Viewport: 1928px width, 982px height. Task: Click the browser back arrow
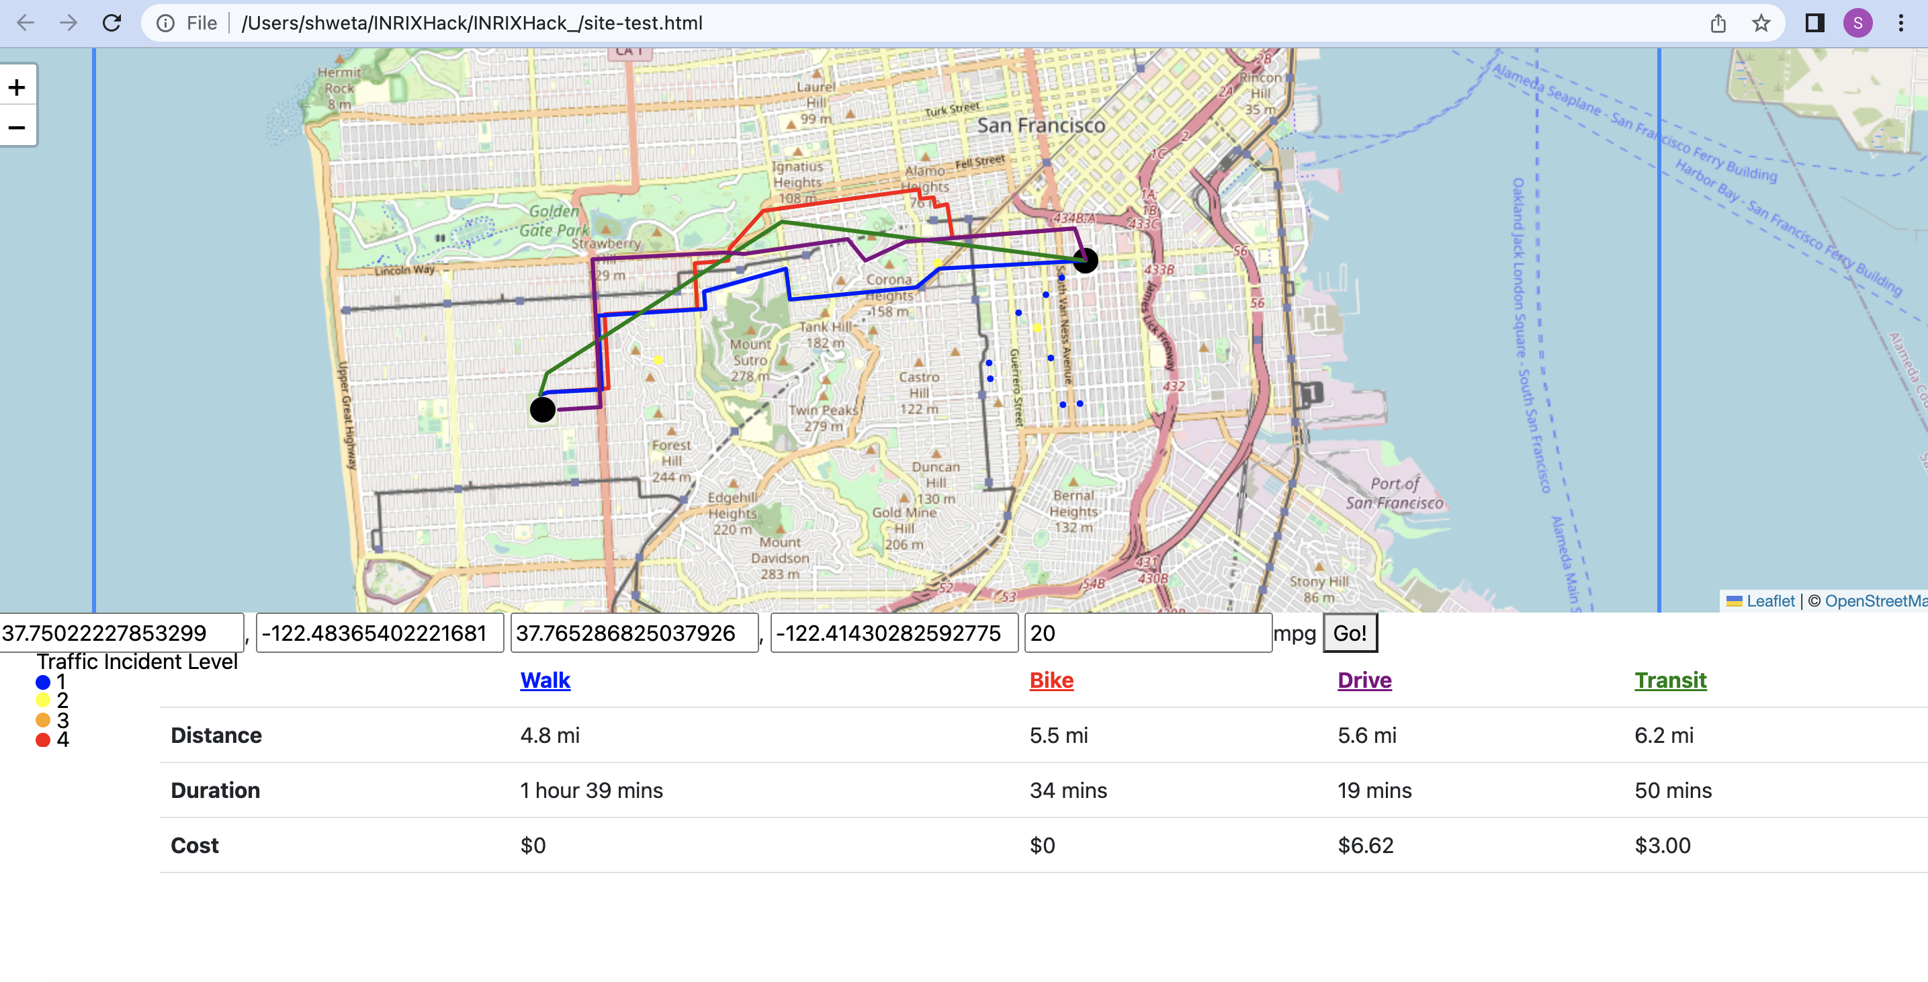point(26,24)
